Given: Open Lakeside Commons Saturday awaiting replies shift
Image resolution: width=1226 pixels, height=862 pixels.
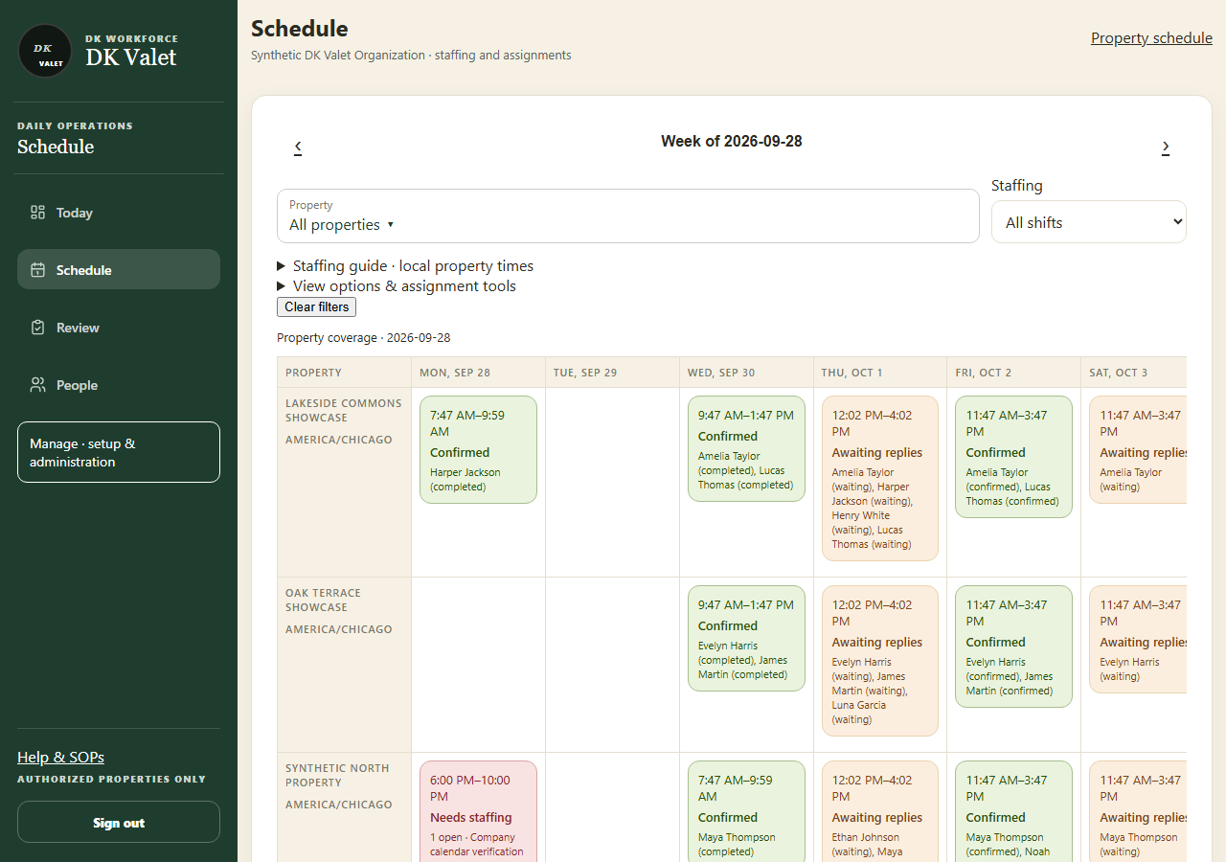Looking at the screenshot, I should [1138, 449].
